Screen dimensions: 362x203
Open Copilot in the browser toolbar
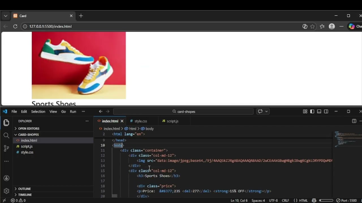coord(355,26)
